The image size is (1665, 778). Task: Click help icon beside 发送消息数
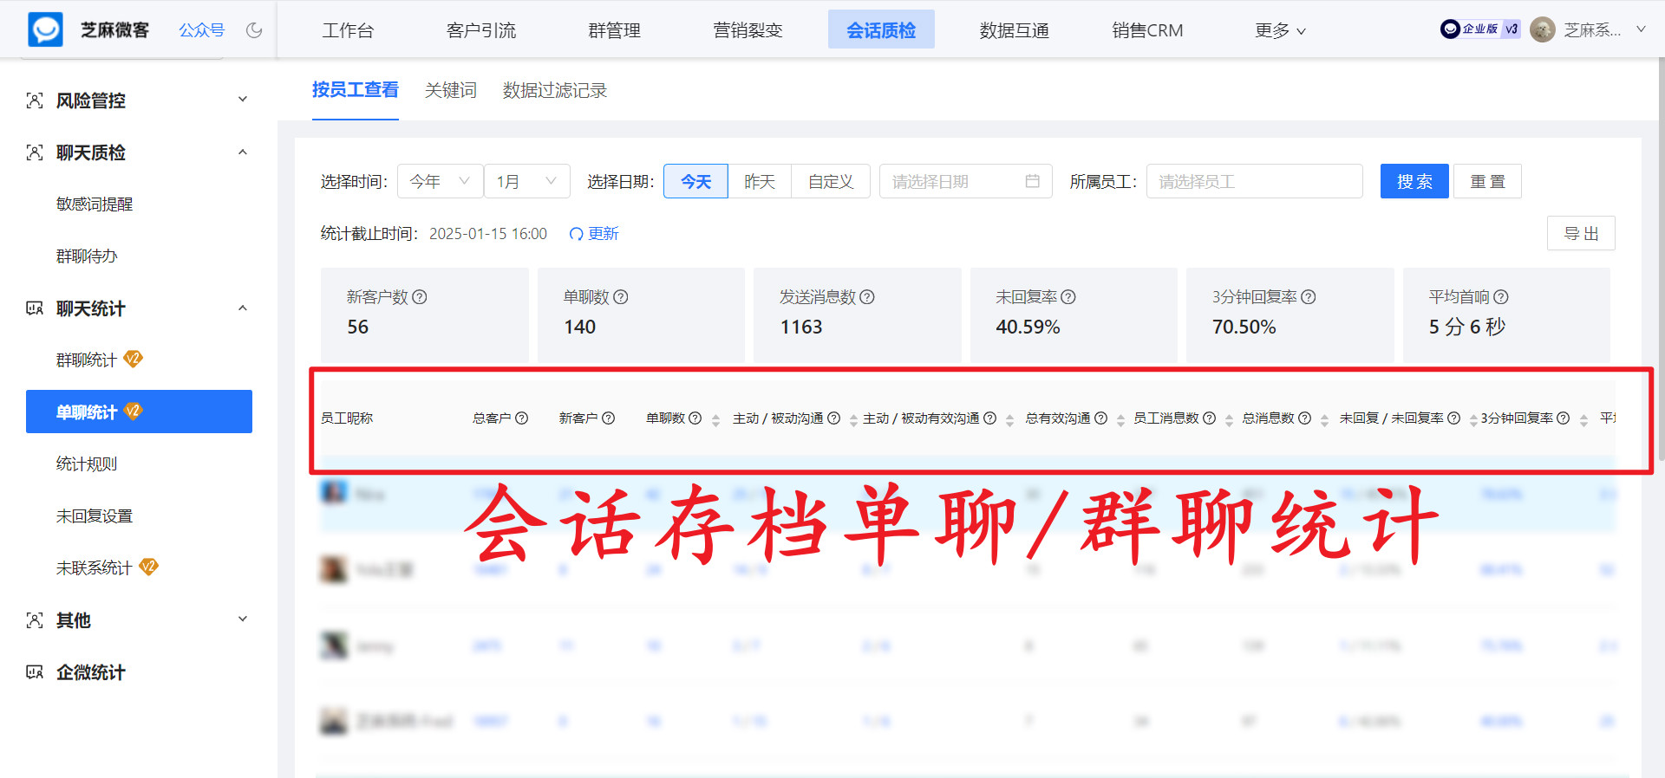[867, 297]
